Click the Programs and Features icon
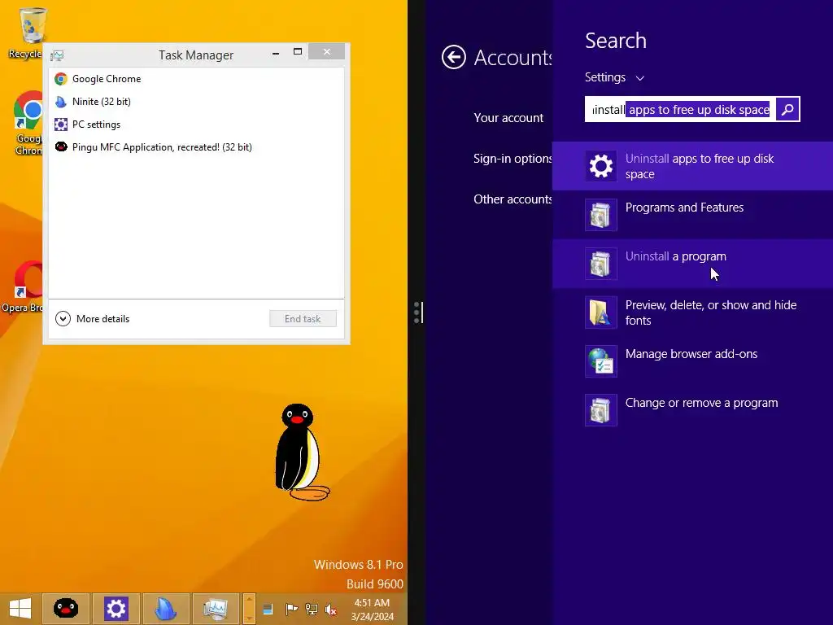This screenshot has height=625, width=833. coord(601,215)
